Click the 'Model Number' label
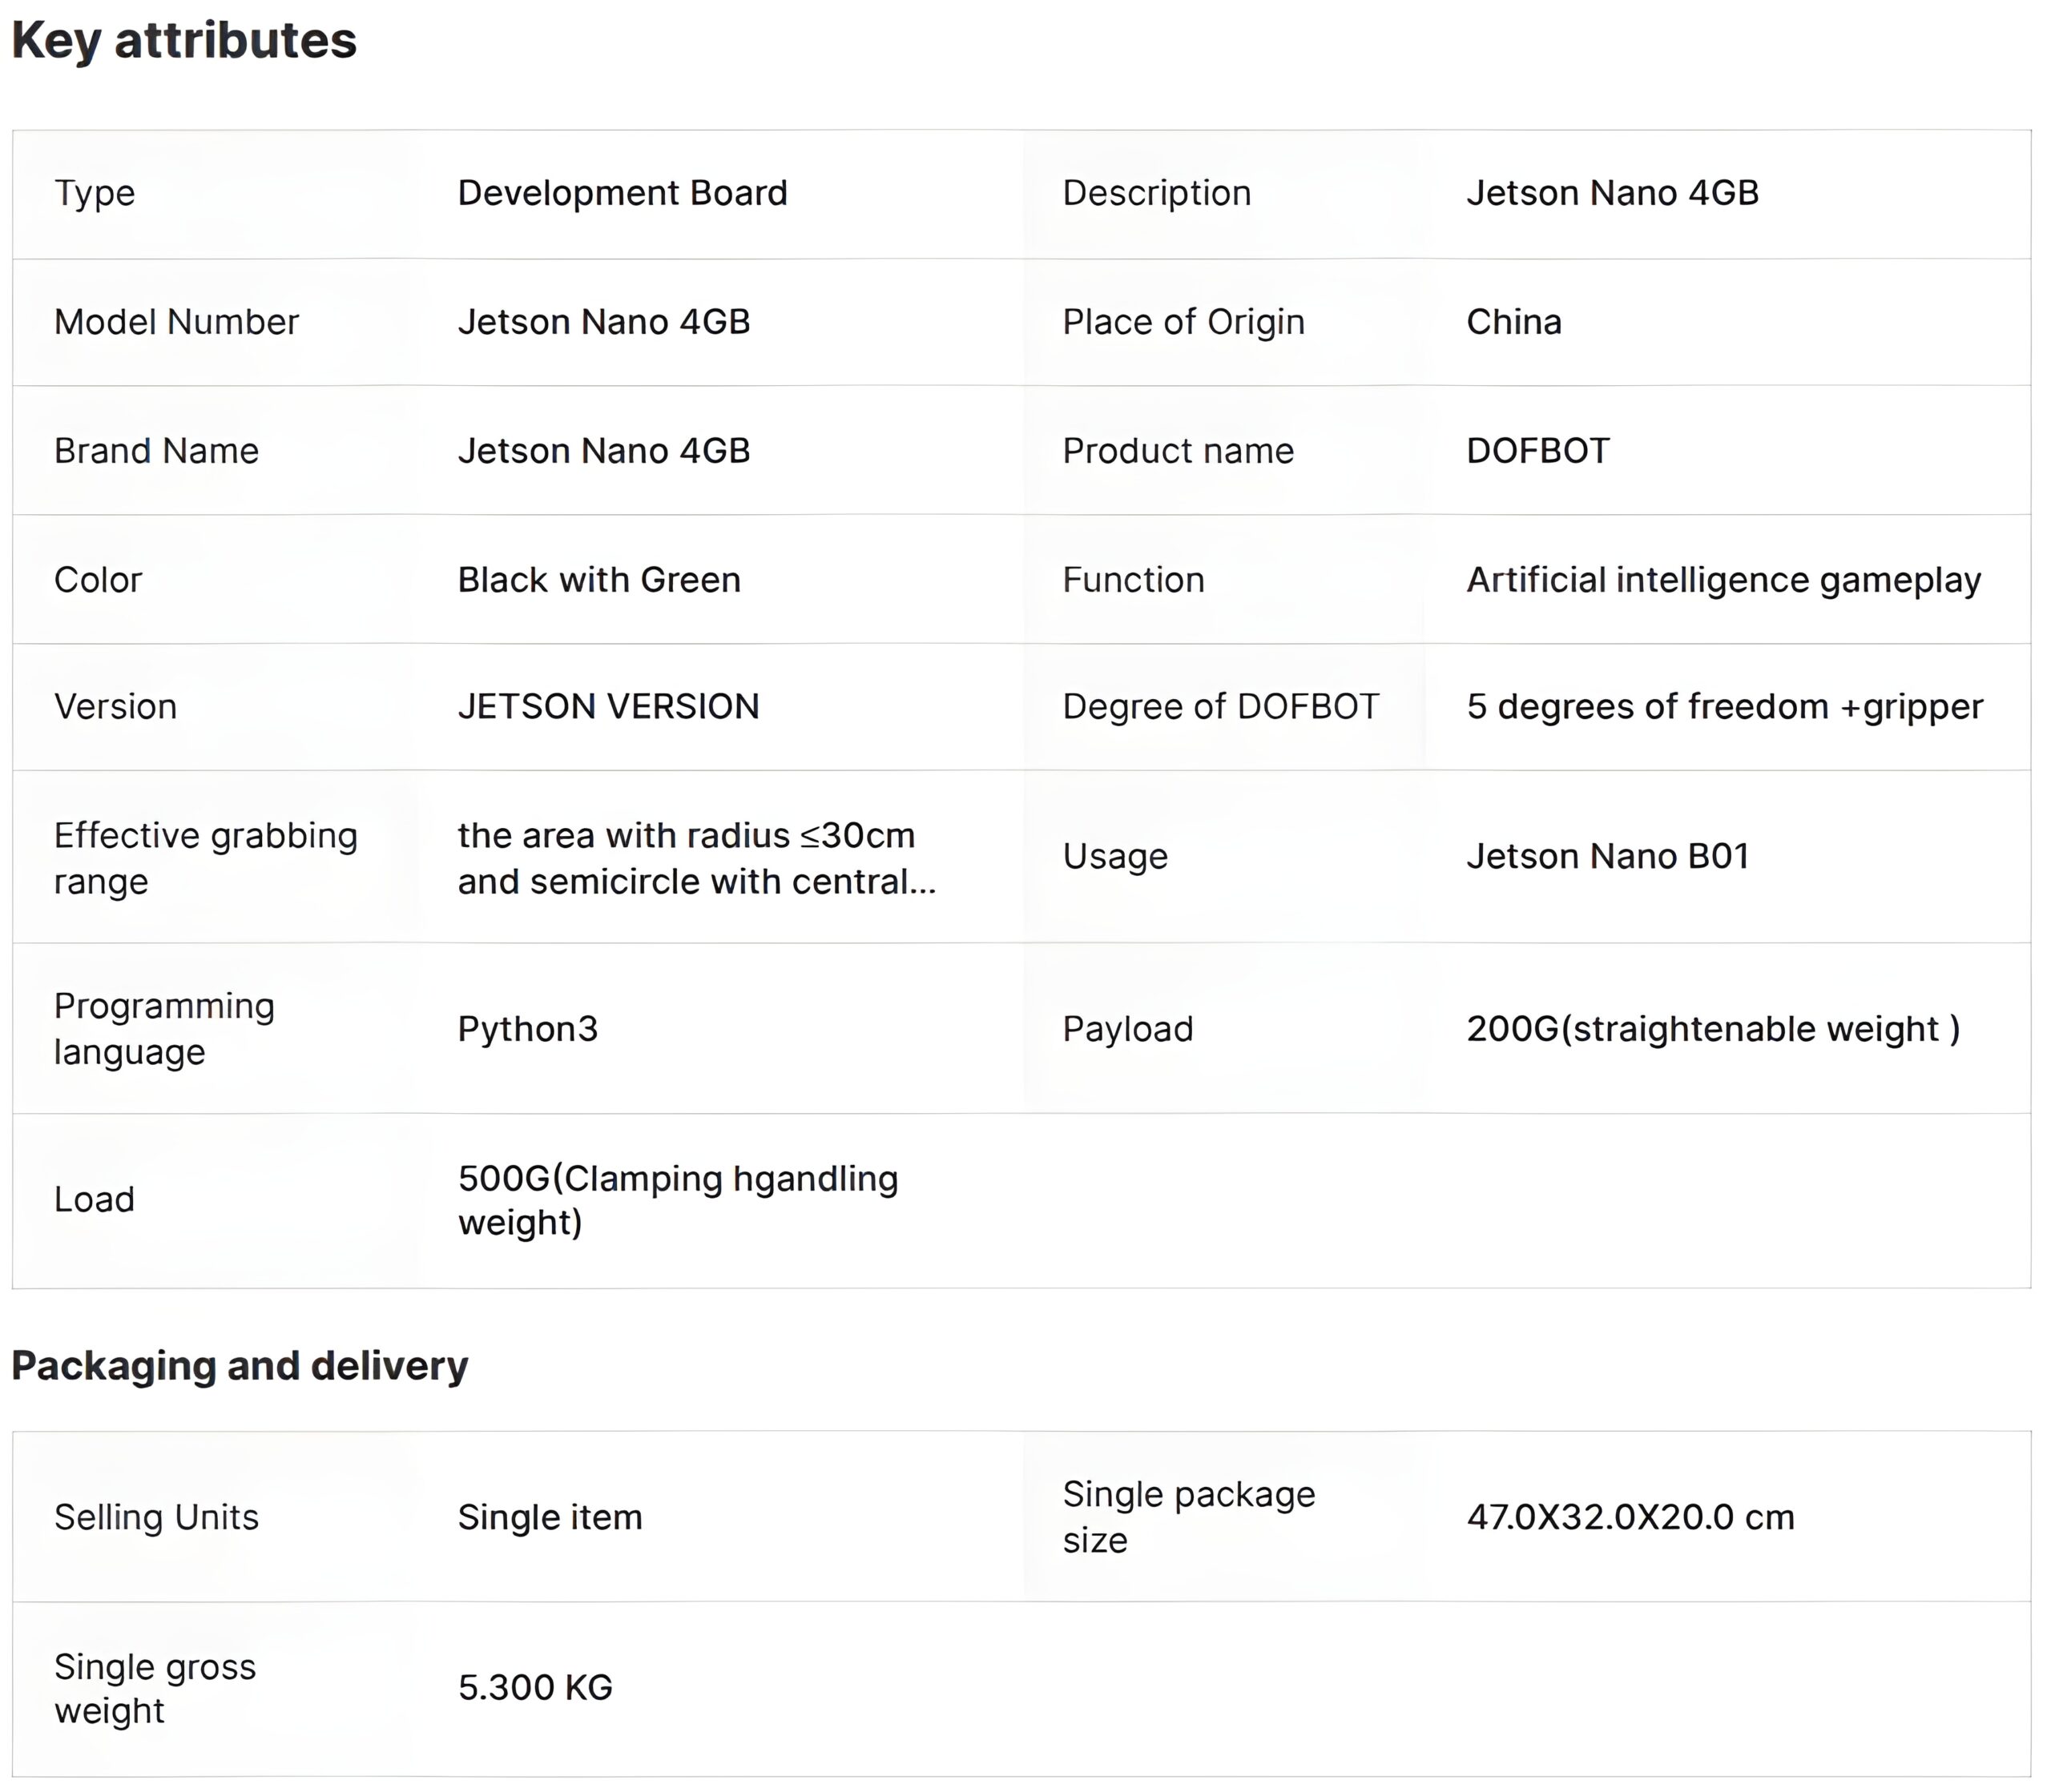This screenshot has height=1792, width=2051. 176,322
